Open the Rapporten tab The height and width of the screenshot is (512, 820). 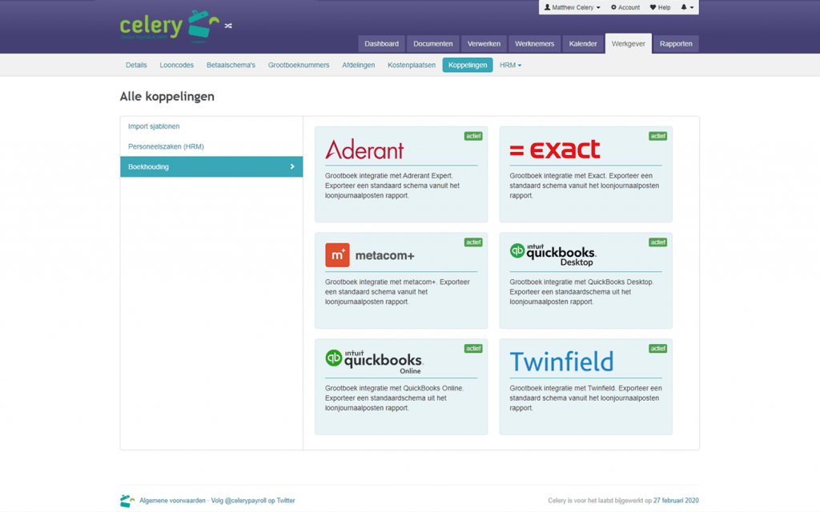tap(676, 44)
